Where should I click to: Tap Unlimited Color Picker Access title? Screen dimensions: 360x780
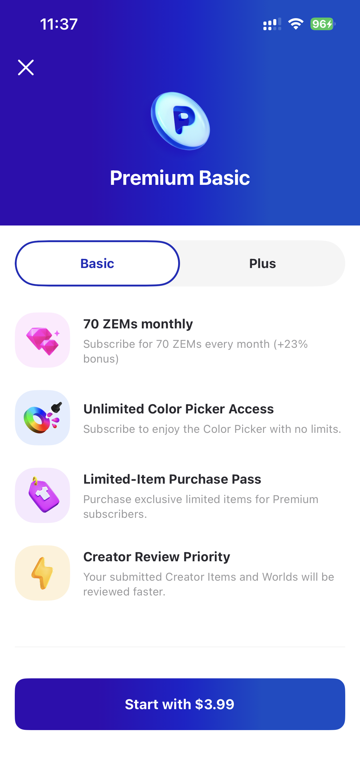[x=178, y=409]
